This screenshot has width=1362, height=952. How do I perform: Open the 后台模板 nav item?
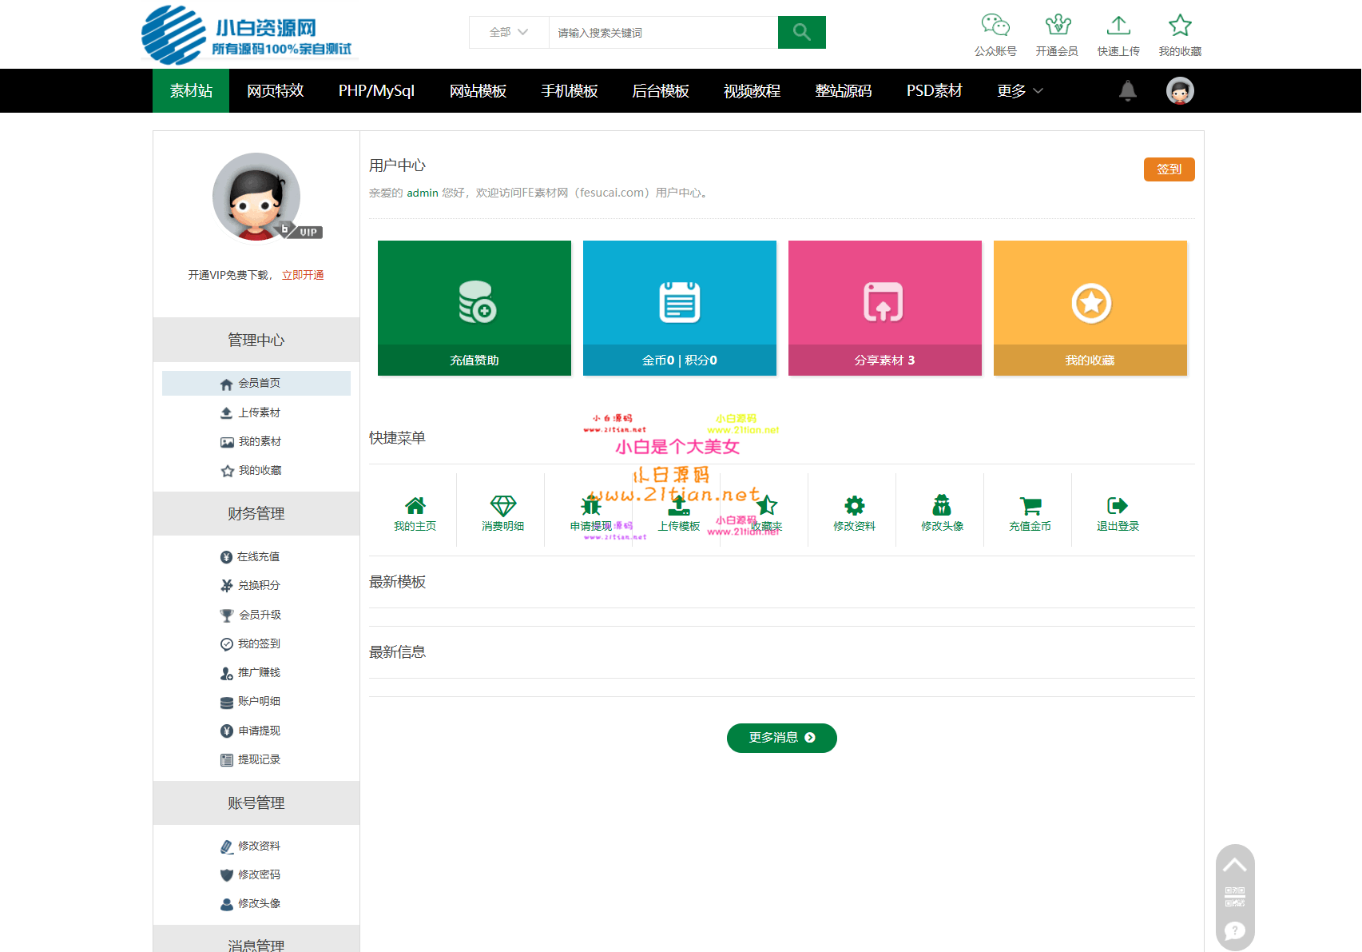click(x=661, y=90)
